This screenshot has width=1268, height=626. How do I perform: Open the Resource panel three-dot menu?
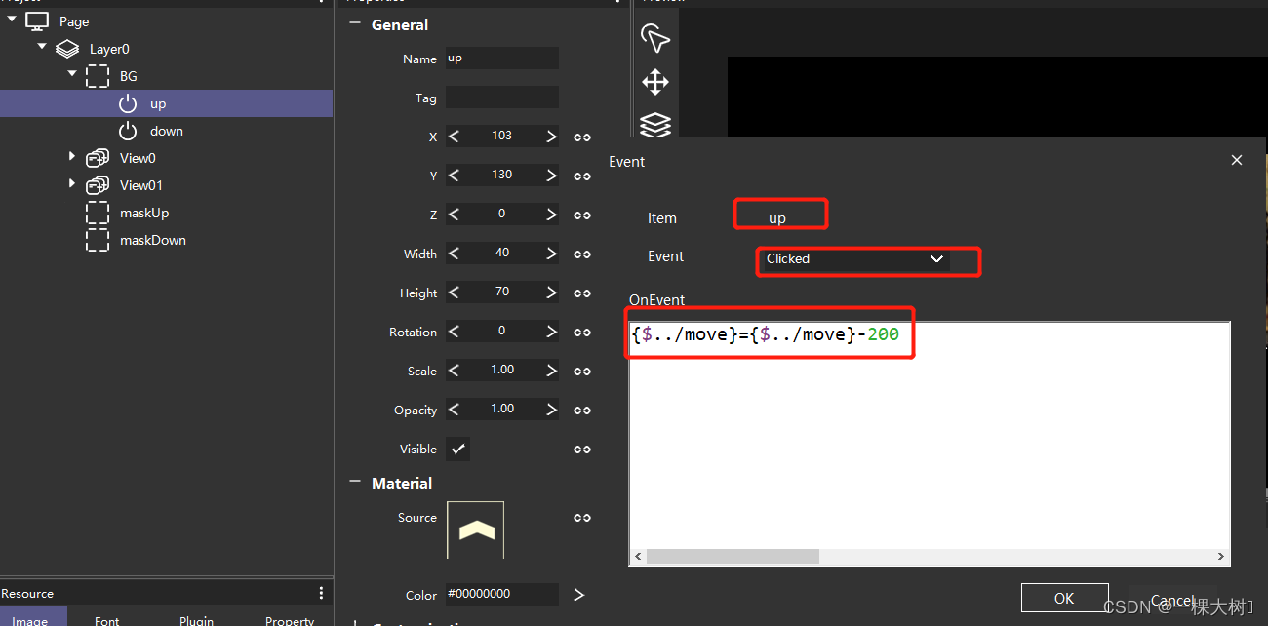point(321,593)
